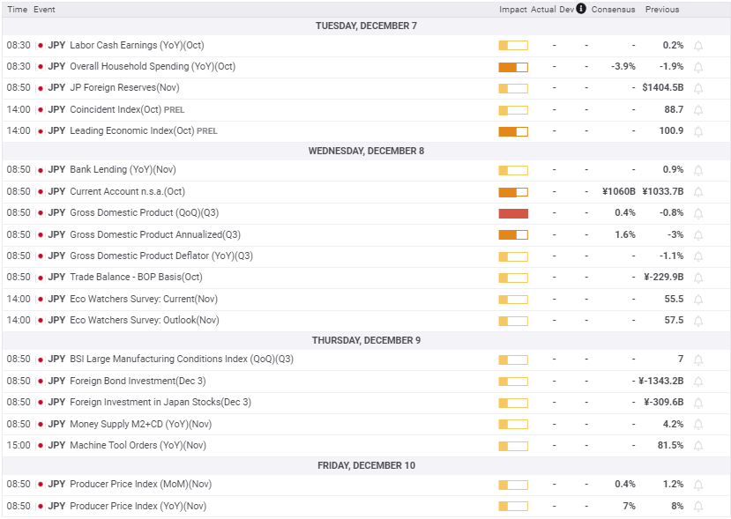The height and width of the screenshot is (519, 731).
Task: Set alert bell for Overall Household Spending
Action: [698, 67]
